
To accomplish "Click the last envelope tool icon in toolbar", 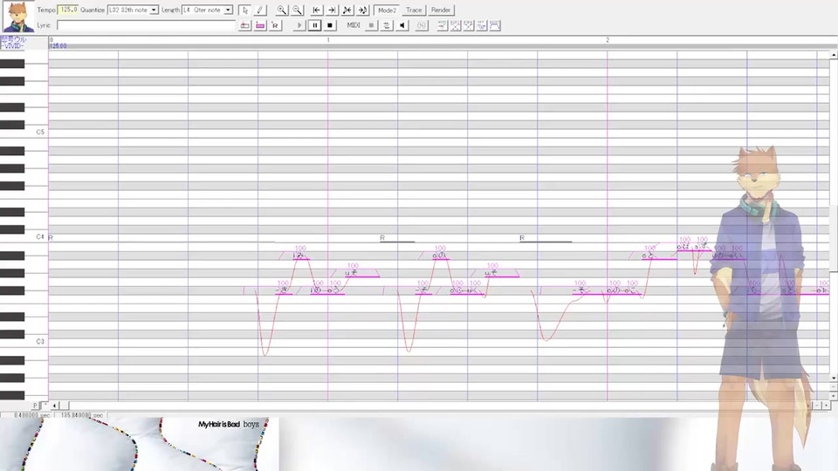I will tap(496, 25).
